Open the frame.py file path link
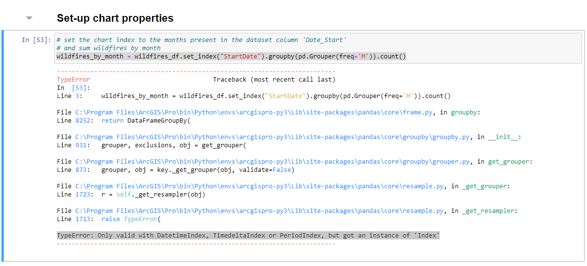587x266 pixels. (255, 112)
